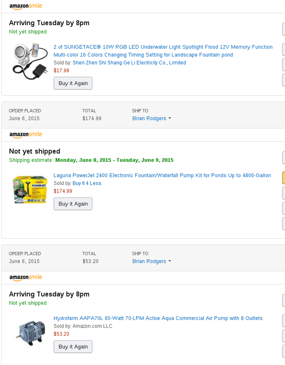Image resolution: width=285 pixels, height=365 pixels.
Task: Click the Laguna PowerJet box thumbnail
Action: [x=30, y=189]
